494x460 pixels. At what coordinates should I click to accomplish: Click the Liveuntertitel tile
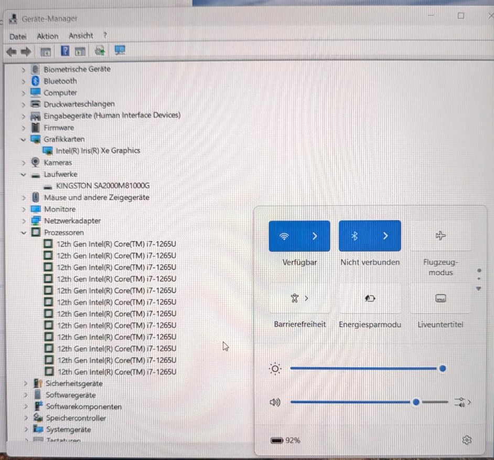click(440, 298)
